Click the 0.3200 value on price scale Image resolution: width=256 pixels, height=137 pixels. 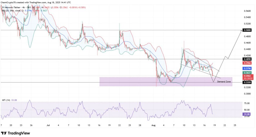pos(247,88)
